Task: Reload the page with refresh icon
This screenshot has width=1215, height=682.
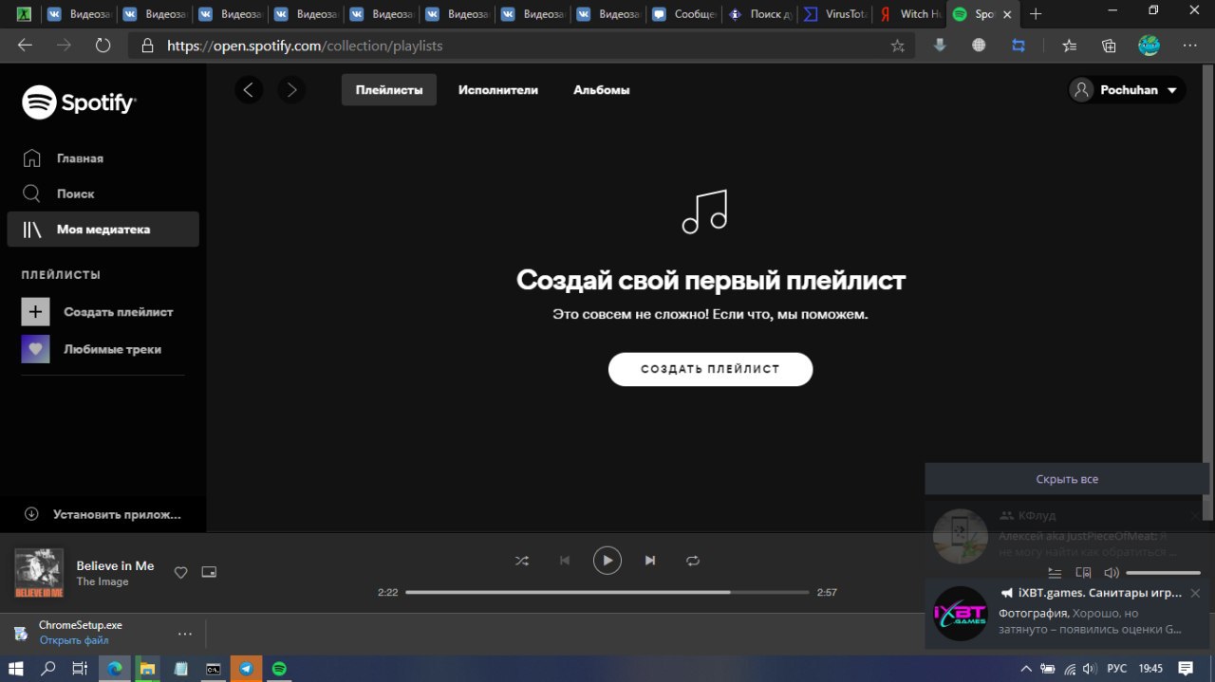Action: click(103, 46)
